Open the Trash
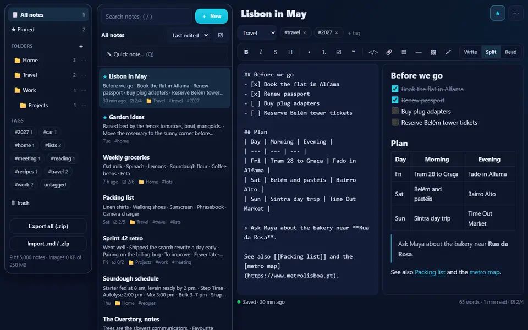Screen dimensions: 528x330 click(20, 203)
